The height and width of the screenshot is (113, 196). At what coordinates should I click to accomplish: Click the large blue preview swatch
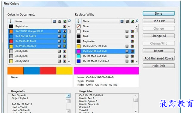pyautogui.click(x=32, y=71)
